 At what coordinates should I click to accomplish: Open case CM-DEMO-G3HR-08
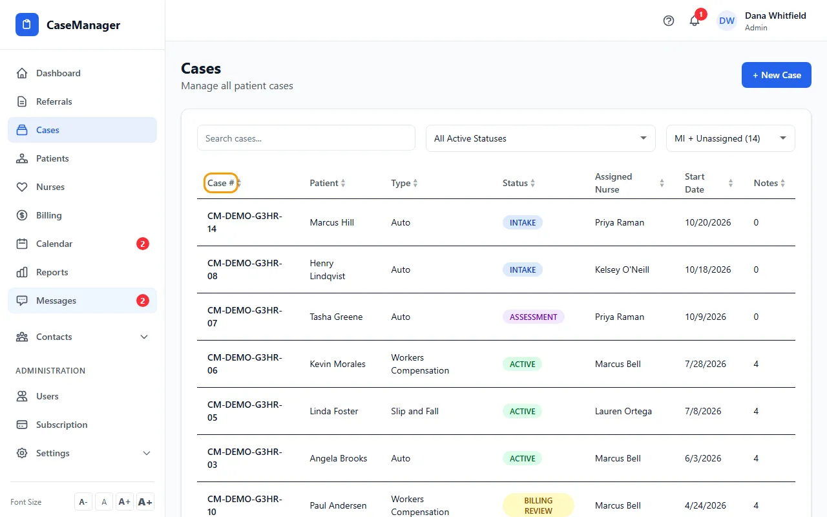244,269
